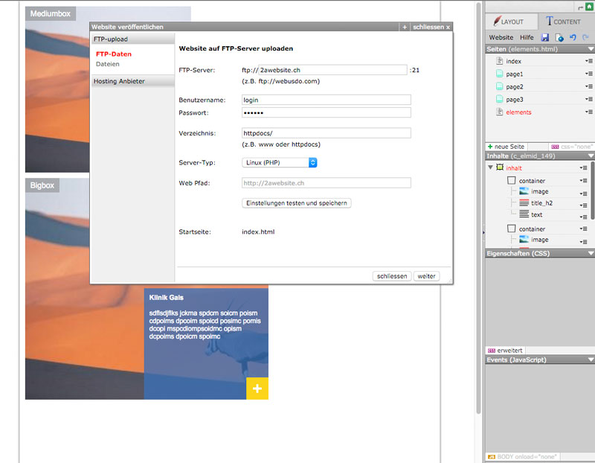Click the plus icon in dialog title bar
Screen dimensions: 595x463
coord(405,27)
